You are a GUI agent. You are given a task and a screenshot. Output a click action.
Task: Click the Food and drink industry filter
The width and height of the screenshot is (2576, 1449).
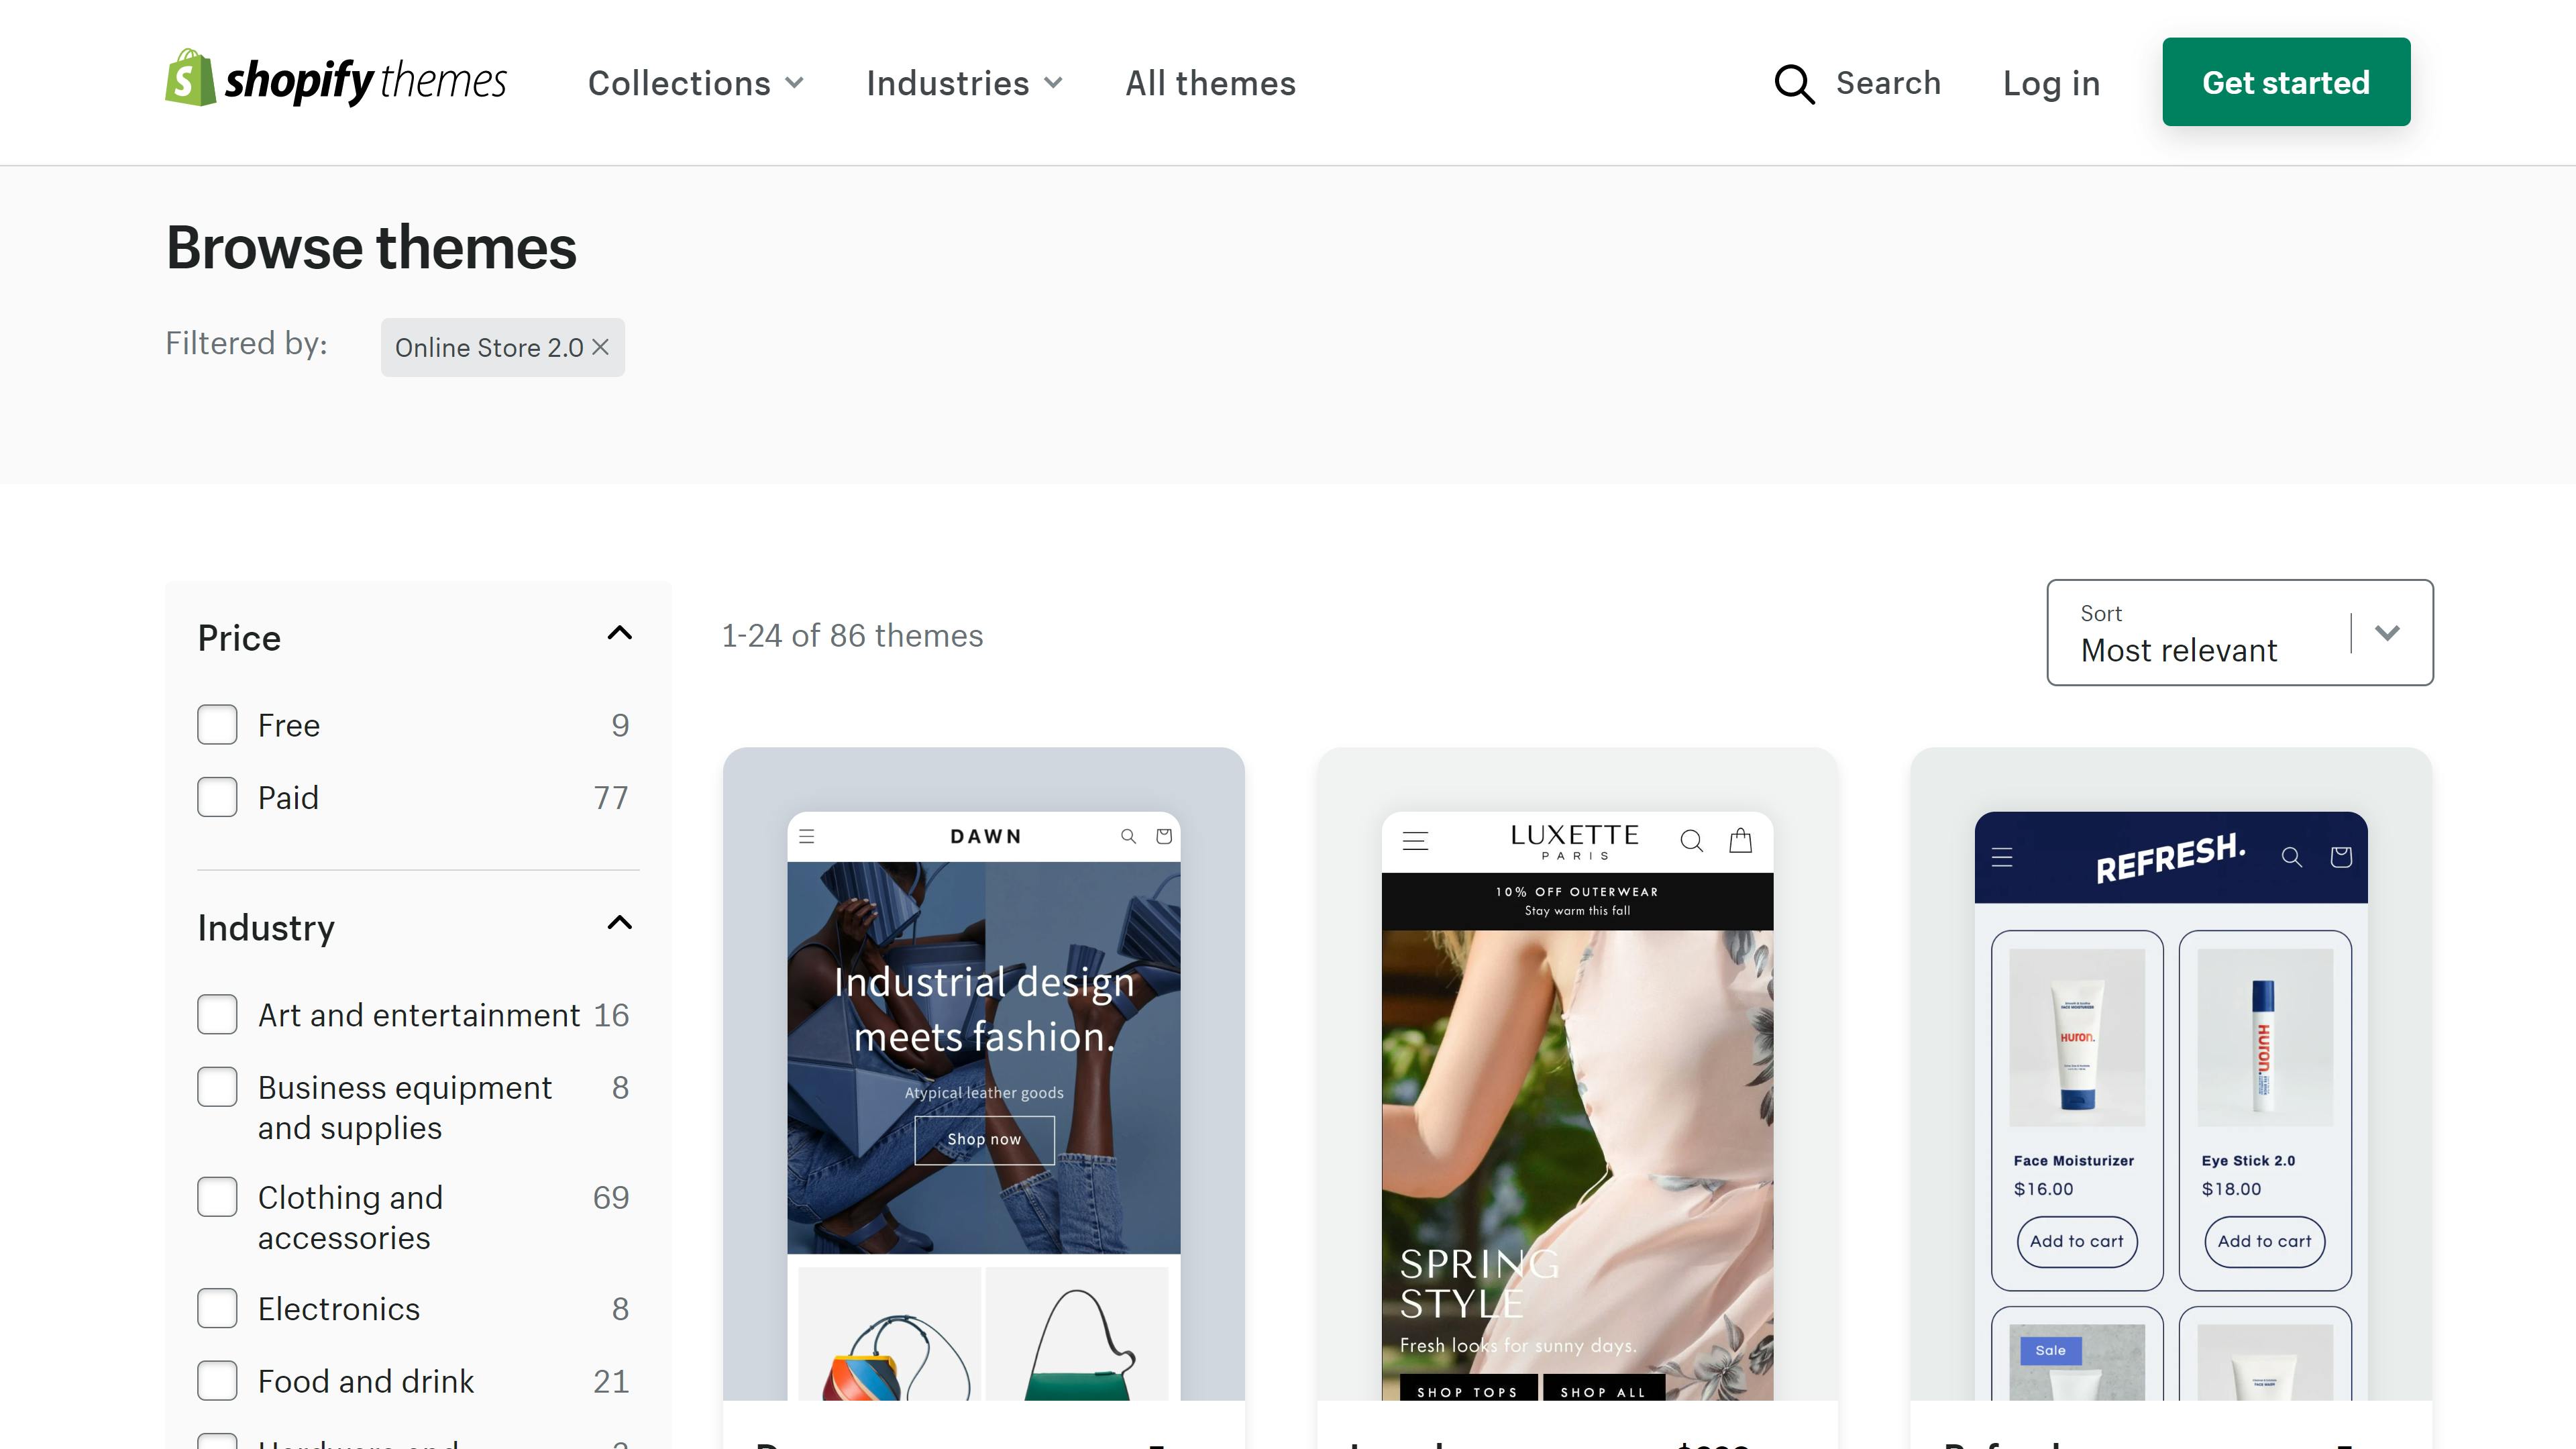point(216,1380)
